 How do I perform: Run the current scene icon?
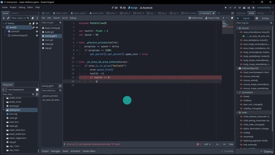coord(244,8)
